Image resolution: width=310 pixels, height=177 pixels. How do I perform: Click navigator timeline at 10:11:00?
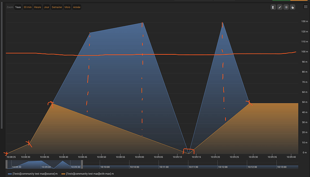164,167
